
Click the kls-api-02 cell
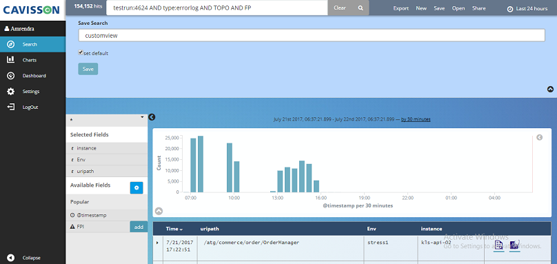point(436,243)
